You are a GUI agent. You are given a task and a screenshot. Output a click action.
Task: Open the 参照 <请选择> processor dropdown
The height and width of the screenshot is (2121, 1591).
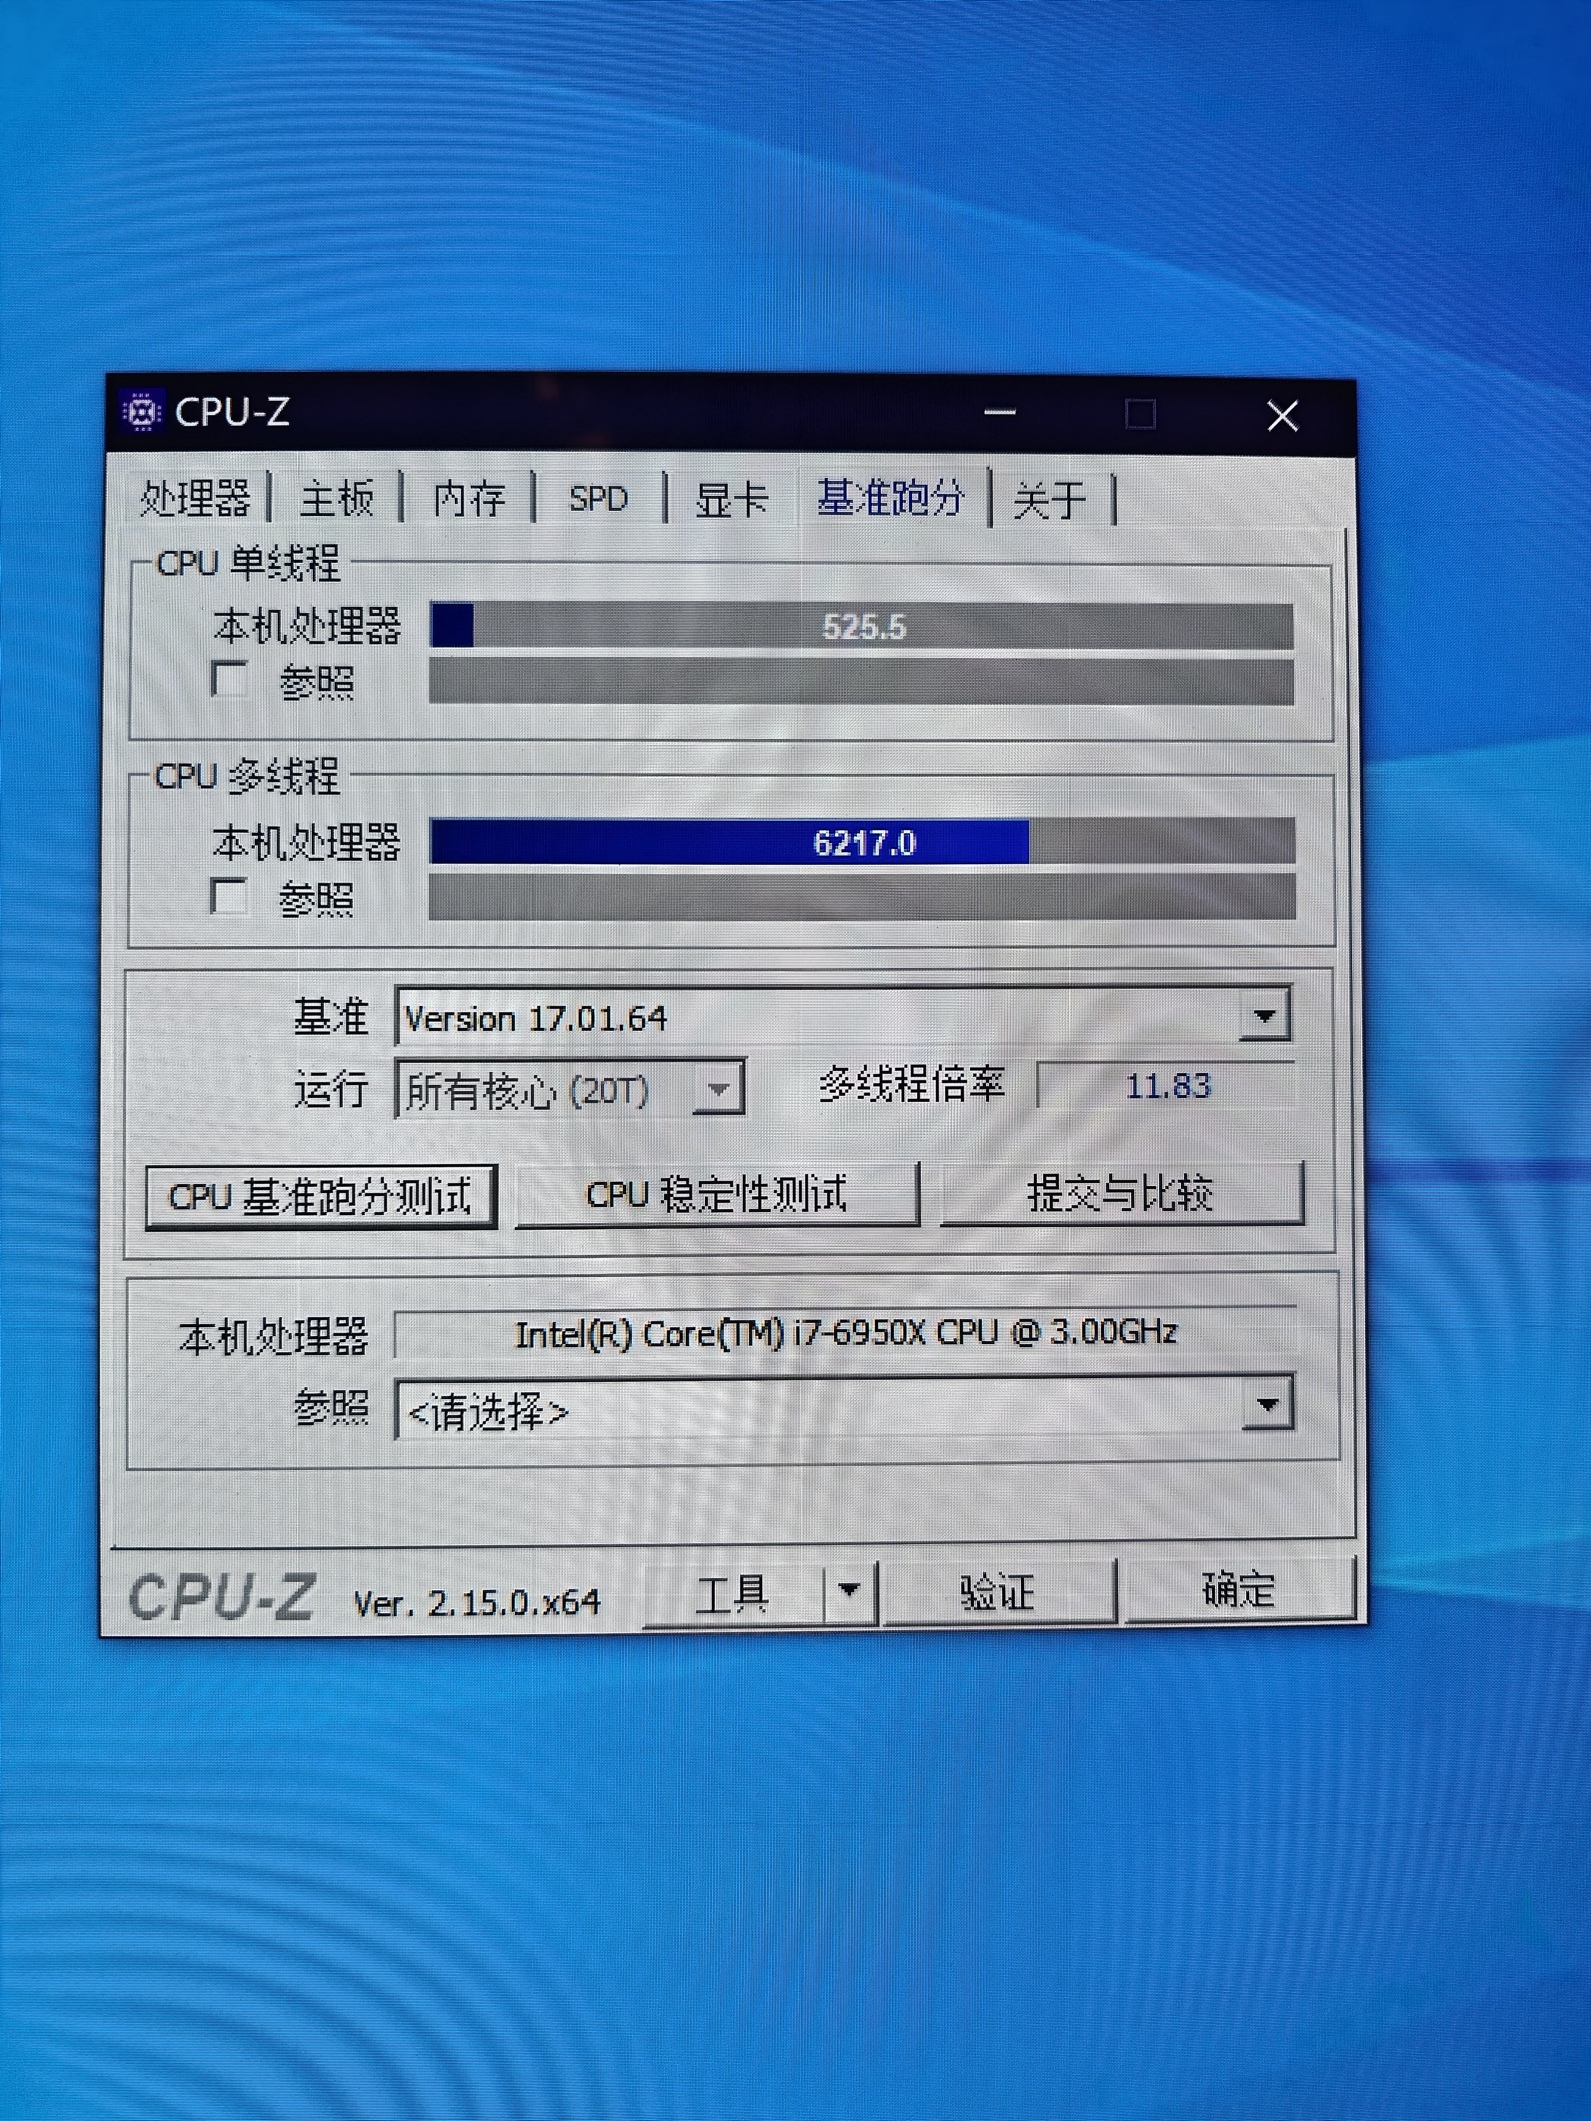(1267, 1406)
